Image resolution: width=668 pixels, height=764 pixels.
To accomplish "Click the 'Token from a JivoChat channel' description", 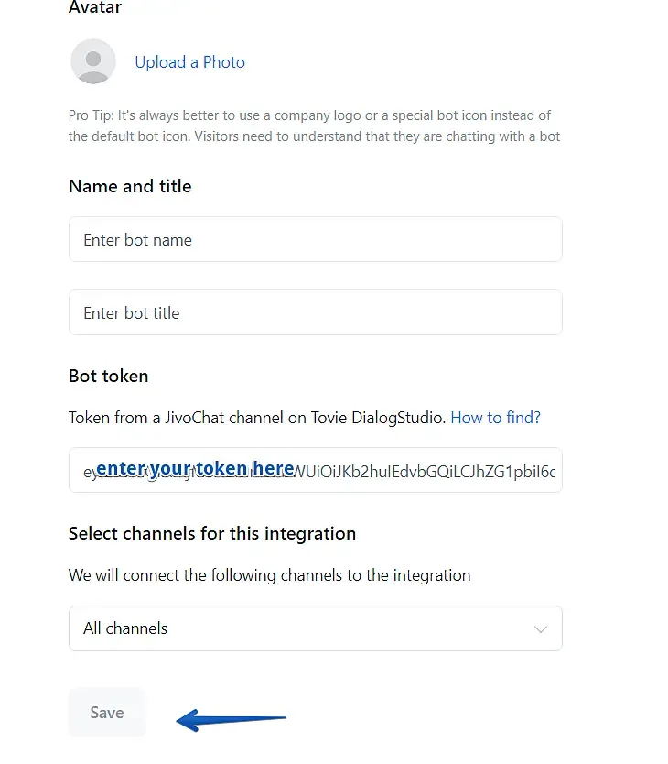I will [257, 418].
